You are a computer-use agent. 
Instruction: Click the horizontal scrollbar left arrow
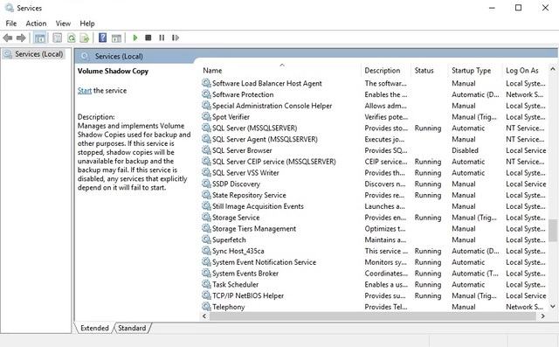click(204, 316)
